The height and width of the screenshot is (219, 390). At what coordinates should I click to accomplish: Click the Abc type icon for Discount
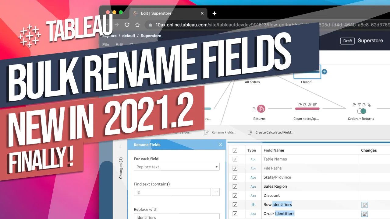pyautogui.click(x=253, y=196)
